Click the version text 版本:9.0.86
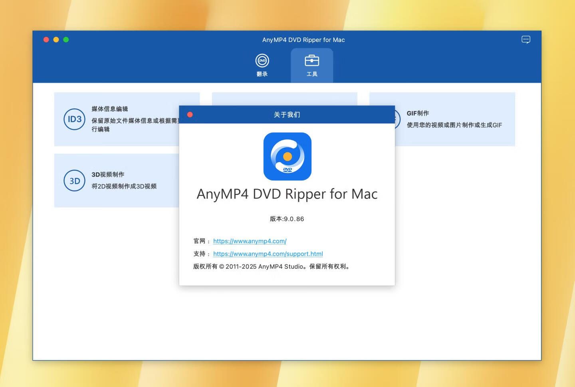Screen dimensions: 575x387 [287, 219]
